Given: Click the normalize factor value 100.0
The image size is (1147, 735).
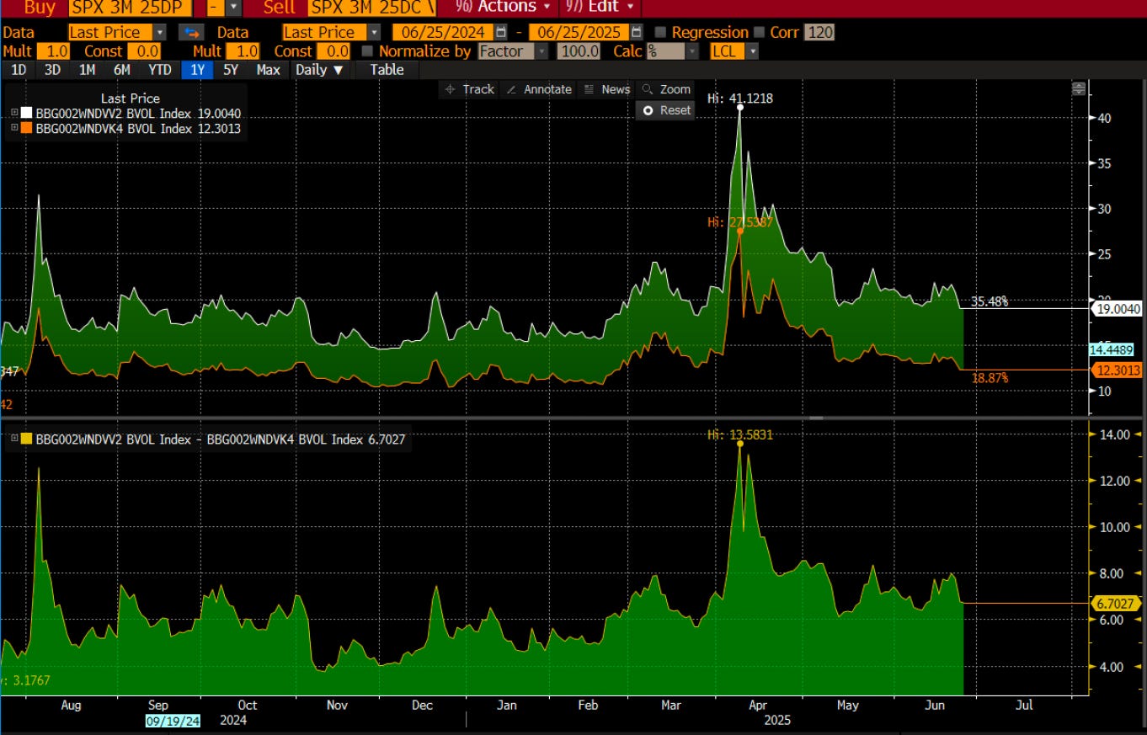Looking at the screenshot, I should (579, 51).
